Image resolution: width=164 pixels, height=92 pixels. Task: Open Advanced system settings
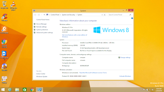tap(45, 33)
